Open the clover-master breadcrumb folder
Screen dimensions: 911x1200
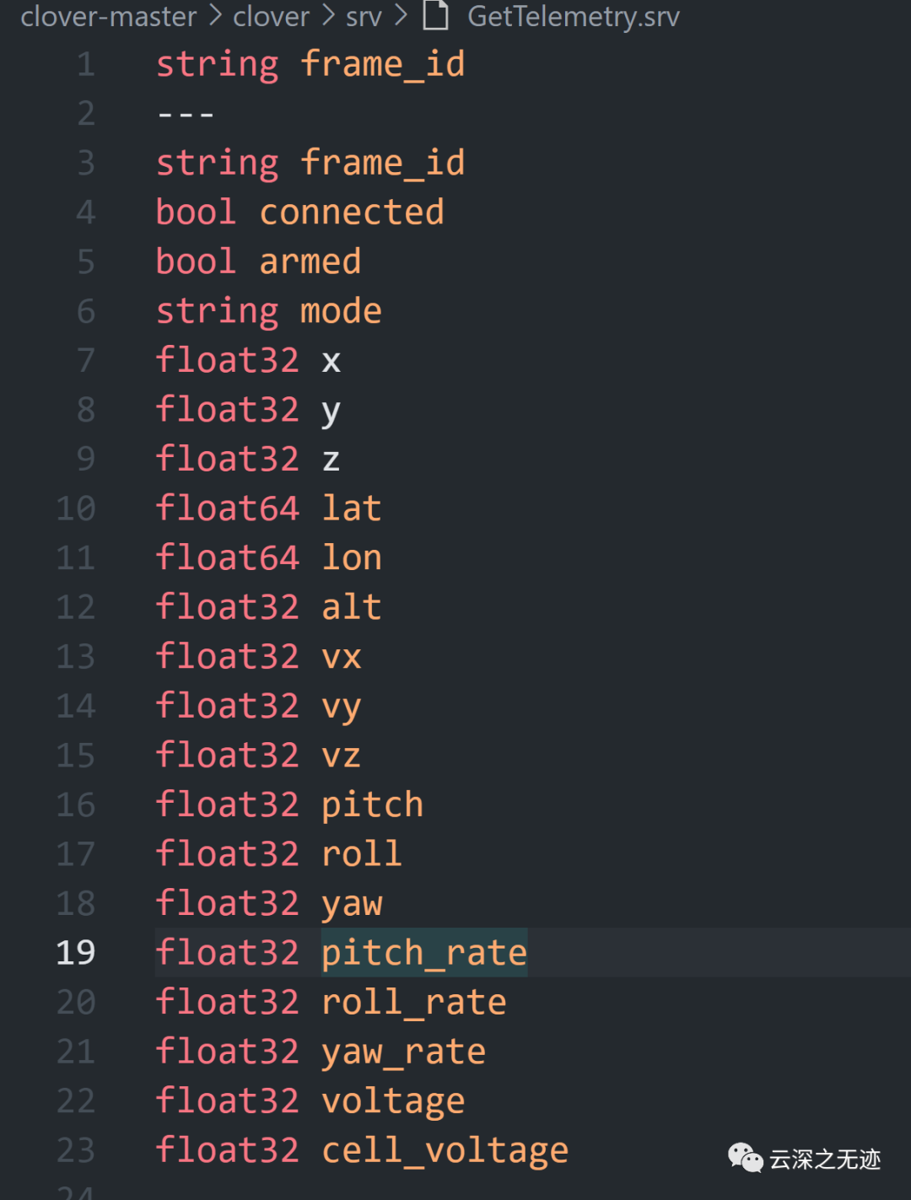pyautogui.click(x=108, y=16)
